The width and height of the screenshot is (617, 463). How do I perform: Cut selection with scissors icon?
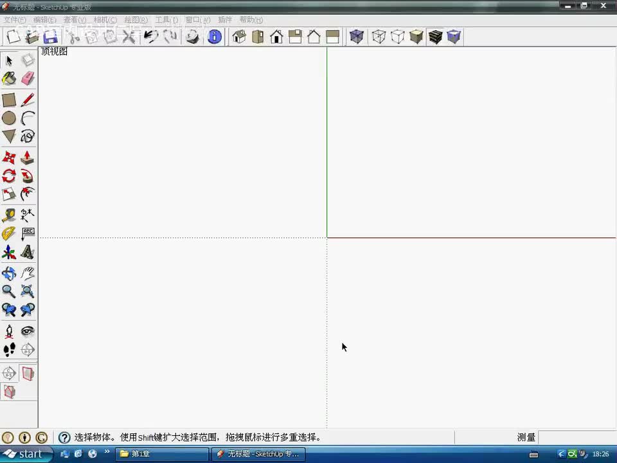[73, 37]
